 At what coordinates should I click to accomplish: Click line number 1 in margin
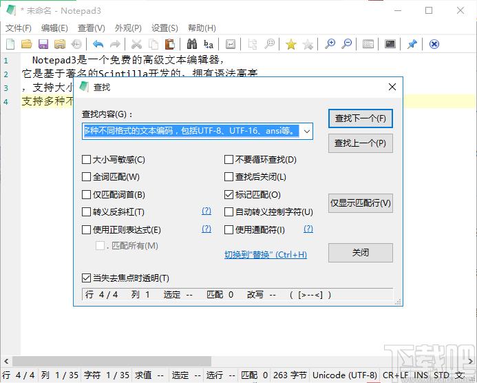point(6,61)
